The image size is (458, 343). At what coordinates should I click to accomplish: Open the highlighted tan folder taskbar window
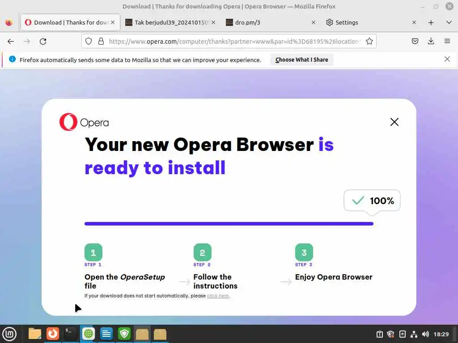[x=142, y=334]
